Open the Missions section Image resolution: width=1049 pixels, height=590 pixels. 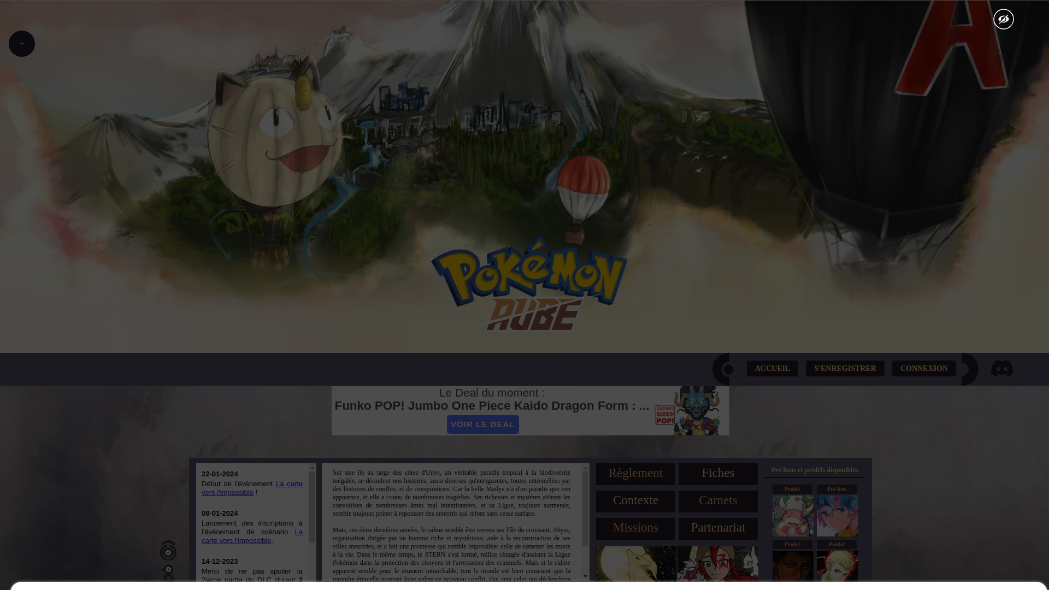pyautogui.click(x=635, y=528)
